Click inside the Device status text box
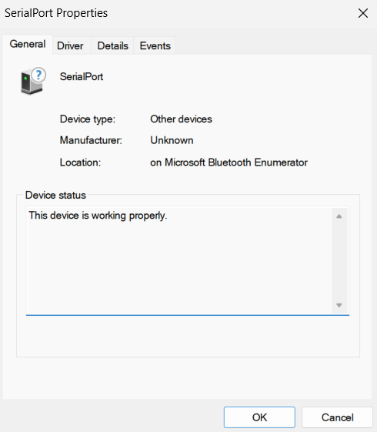The image size is (377, 432). click(x=188, y=260)
